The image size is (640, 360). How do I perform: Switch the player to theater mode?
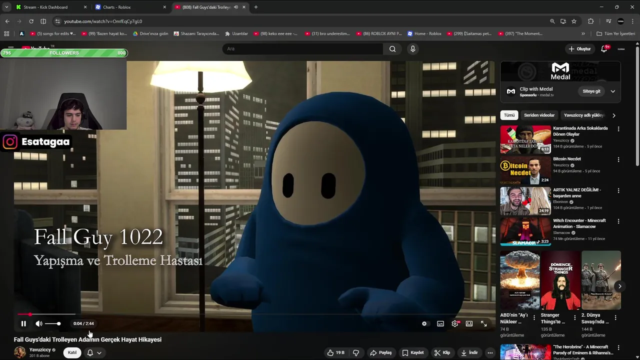469,323
